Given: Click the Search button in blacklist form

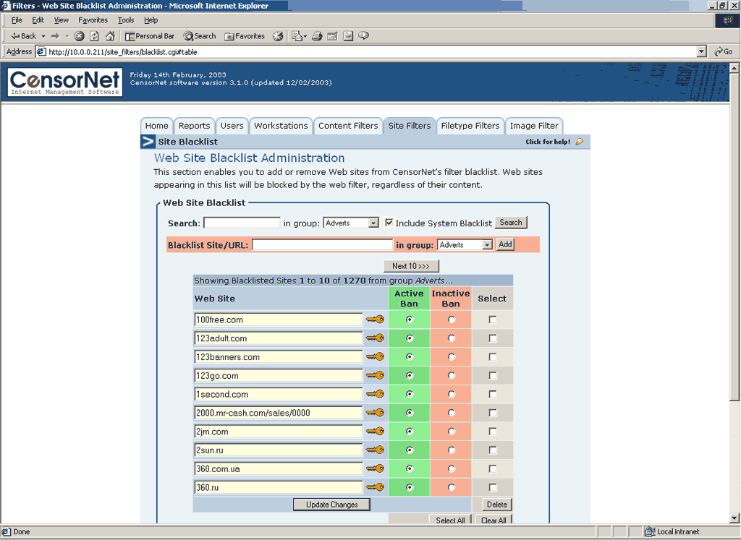Looking at the screenshot, I should tap(511, 223).
